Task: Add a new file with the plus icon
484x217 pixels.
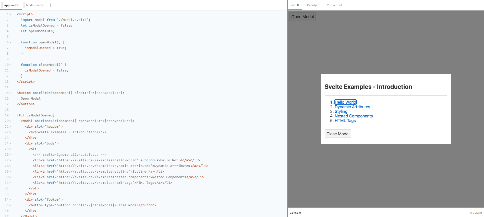Action: [50, 5]
